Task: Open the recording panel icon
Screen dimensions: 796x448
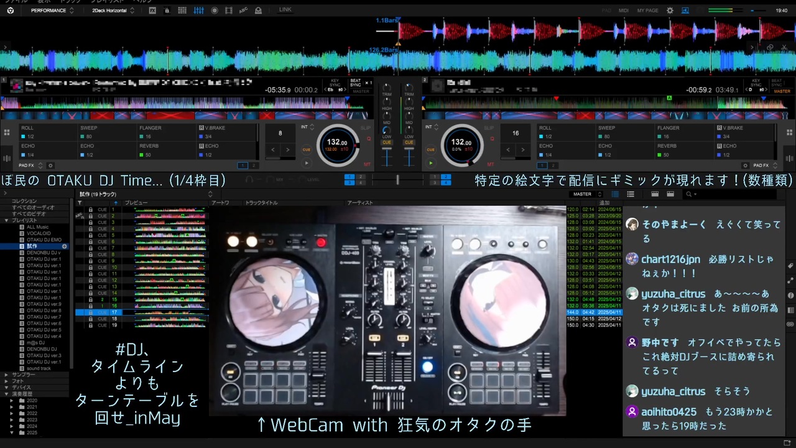Action: pos(215,11)
